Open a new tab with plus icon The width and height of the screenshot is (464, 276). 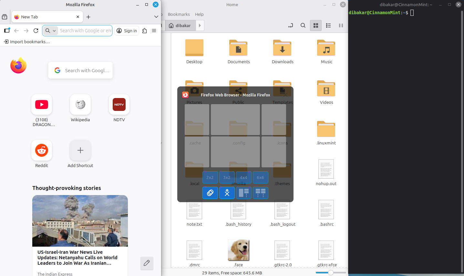coord(88,17)
